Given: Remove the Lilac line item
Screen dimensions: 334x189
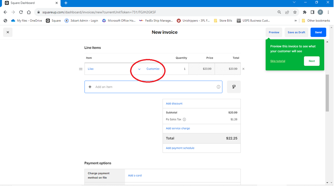Looking at the screenshot, I should coord(243,69).
